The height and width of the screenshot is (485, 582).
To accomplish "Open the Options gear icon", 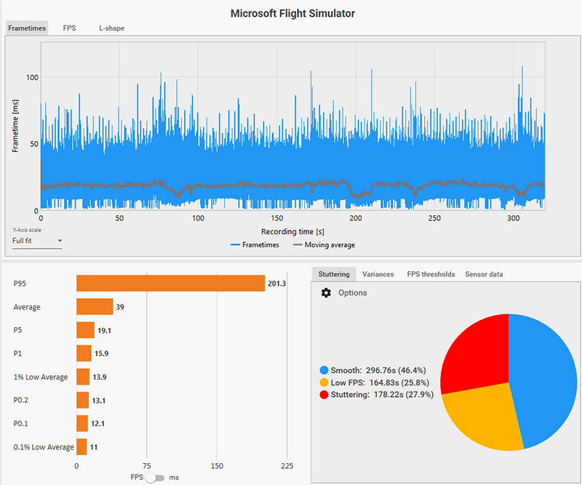I will point(326,293).
